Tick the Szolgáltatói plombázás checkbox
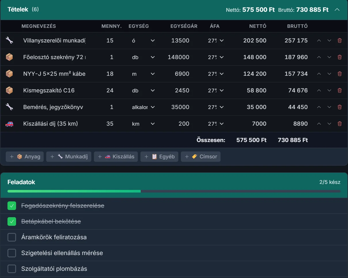The height and width of the screenshot is (278, 348). coord(12,269)
